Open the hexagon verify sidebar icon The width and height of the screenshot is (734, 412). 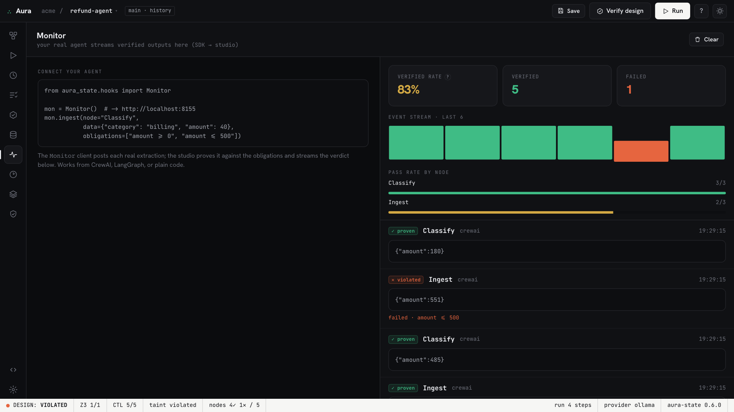[x=13, y=115]
